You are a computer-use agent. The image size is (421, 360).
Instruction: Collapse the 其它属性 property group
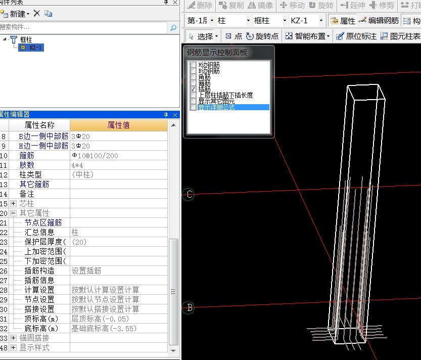(13, 213)
